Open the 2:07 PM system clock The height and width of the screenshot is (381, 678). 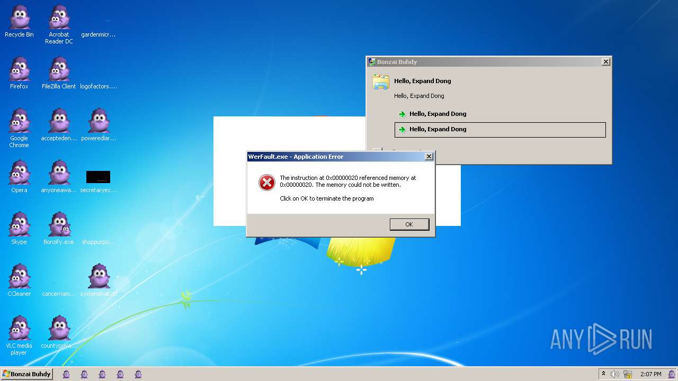(650, 374)
